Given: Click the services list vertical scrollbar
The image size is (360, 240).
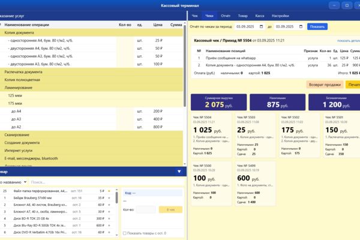Looking at the screenshot, I should [x=185, y=66].
